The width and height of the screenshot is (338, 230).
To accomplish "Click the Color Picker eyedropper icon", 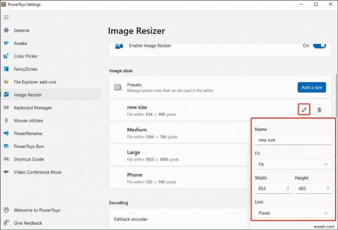I will pyautogui.click(x=6, y=56).
